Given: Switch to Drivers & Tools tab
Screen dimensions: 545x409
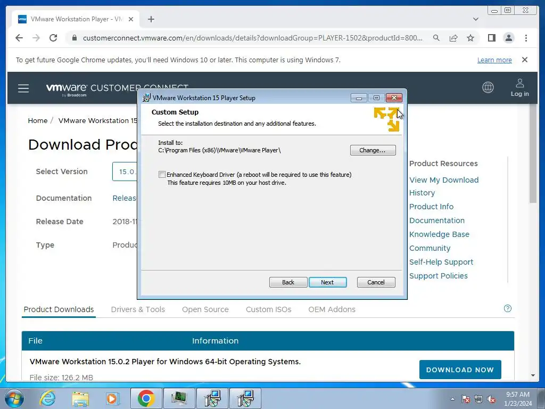Looking at the screenshot, I should (x=138, y=309).
